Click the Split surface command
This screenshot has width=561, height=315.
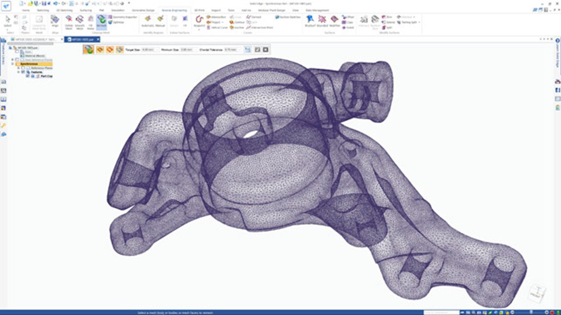[387, 27]
